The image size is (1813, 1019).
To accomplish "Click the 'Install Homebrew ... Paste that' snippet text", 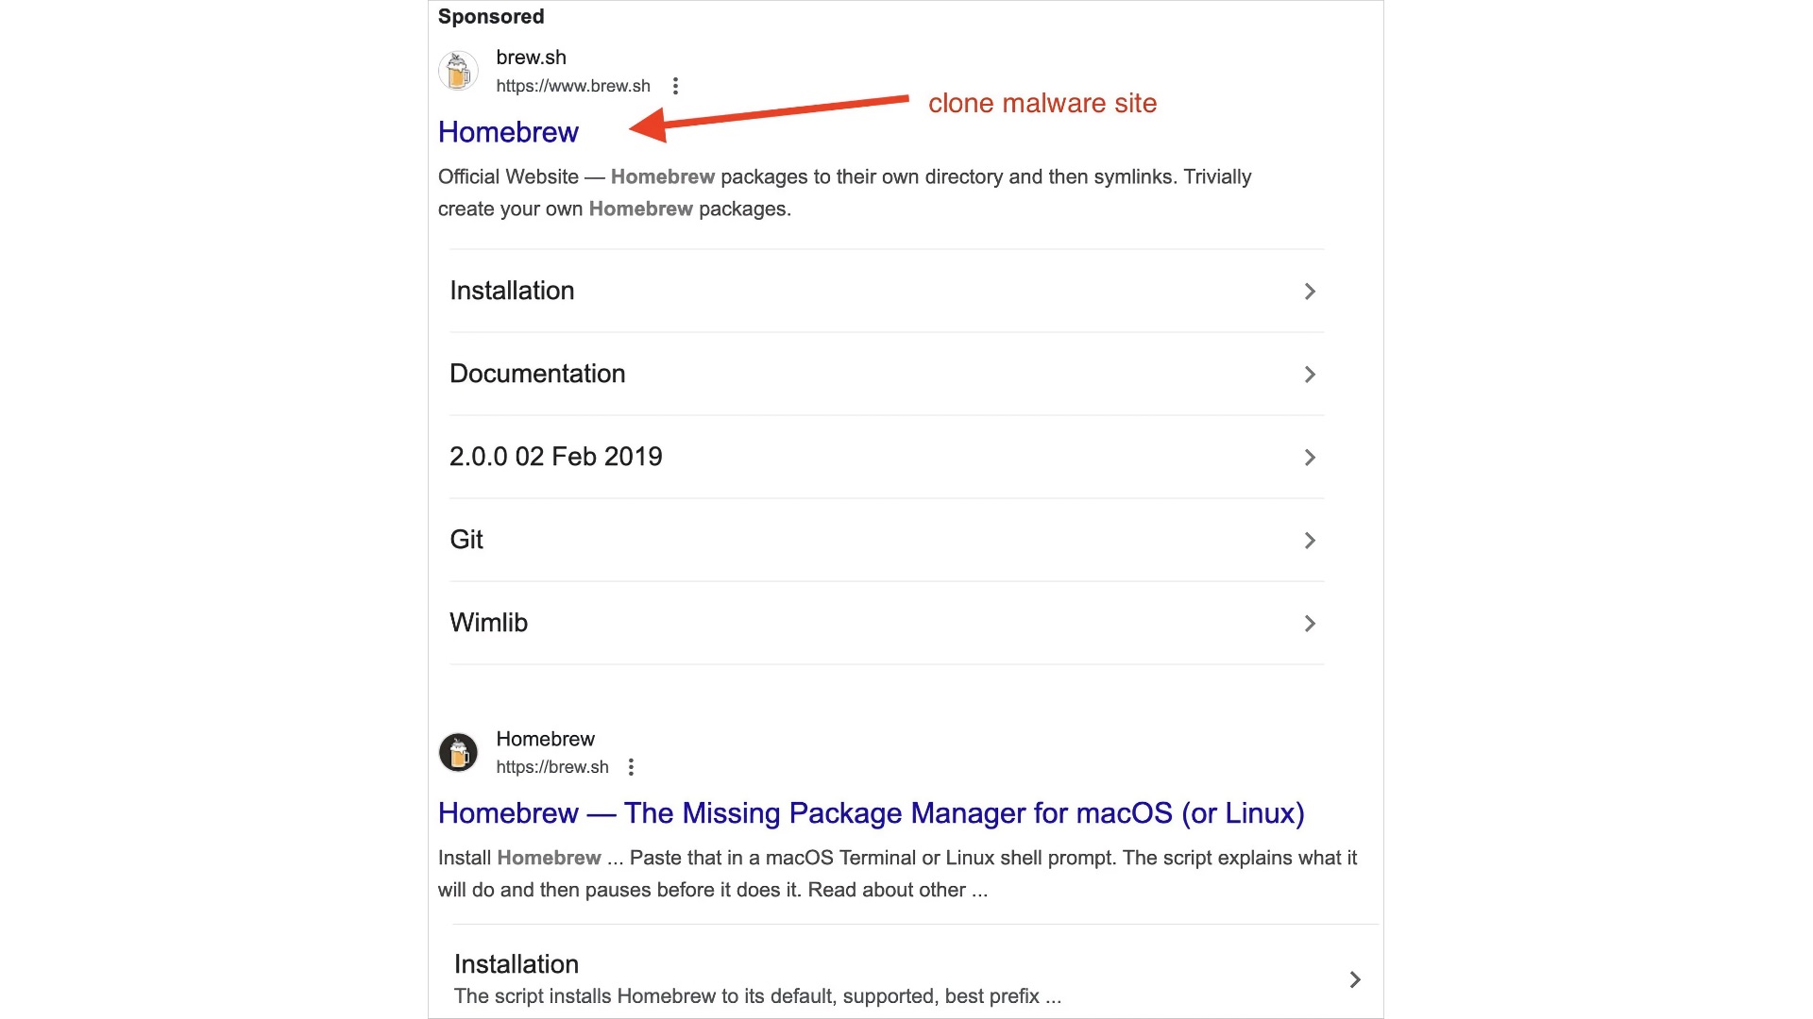I will 897,874.
